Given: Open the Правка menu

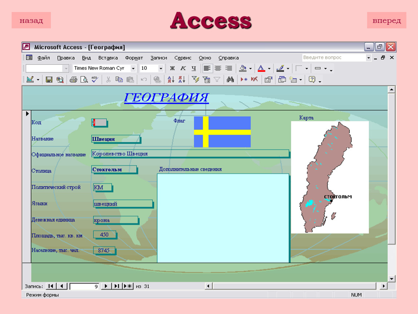Looking at the screenshot, I should 66,58.
